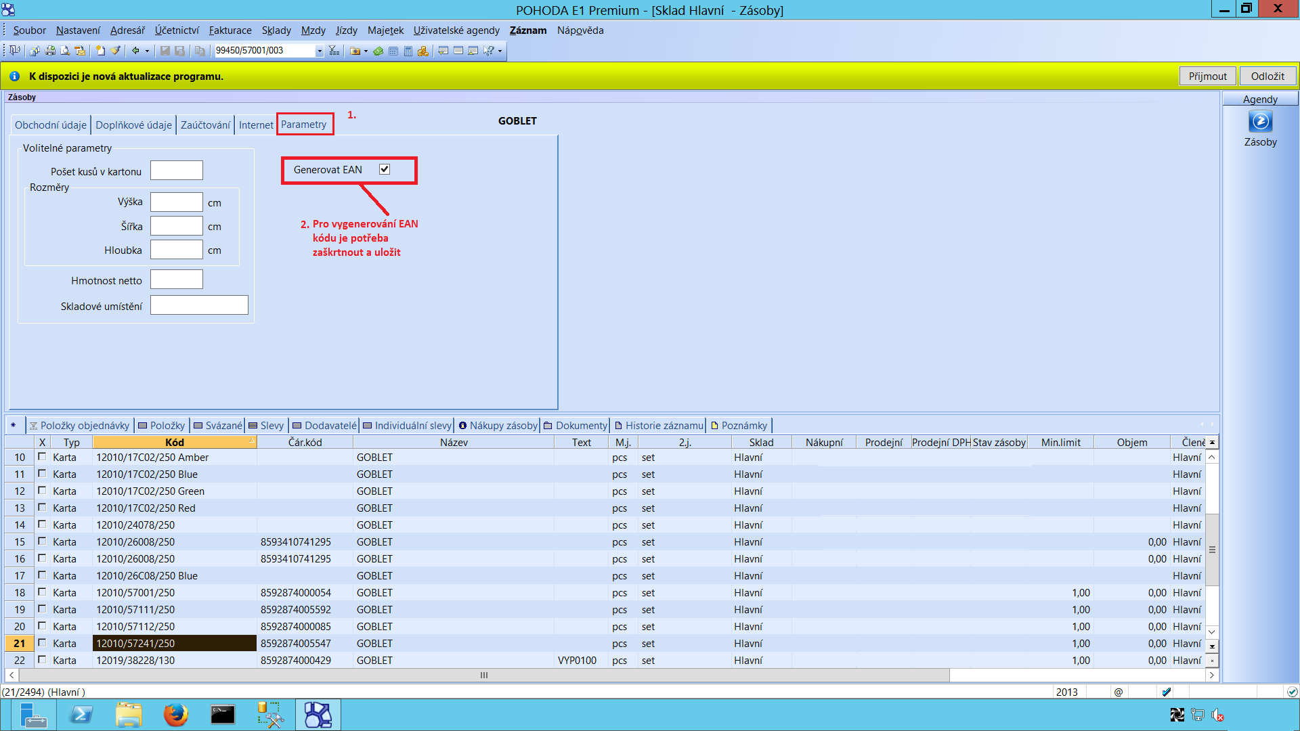
Task: Tick the checkbox in row 12
Action: click(42, 491)
